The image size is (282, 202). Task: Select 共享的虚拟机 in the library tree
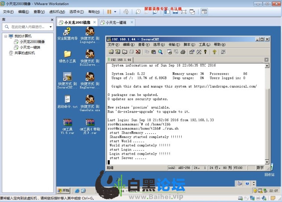(25, 53)
